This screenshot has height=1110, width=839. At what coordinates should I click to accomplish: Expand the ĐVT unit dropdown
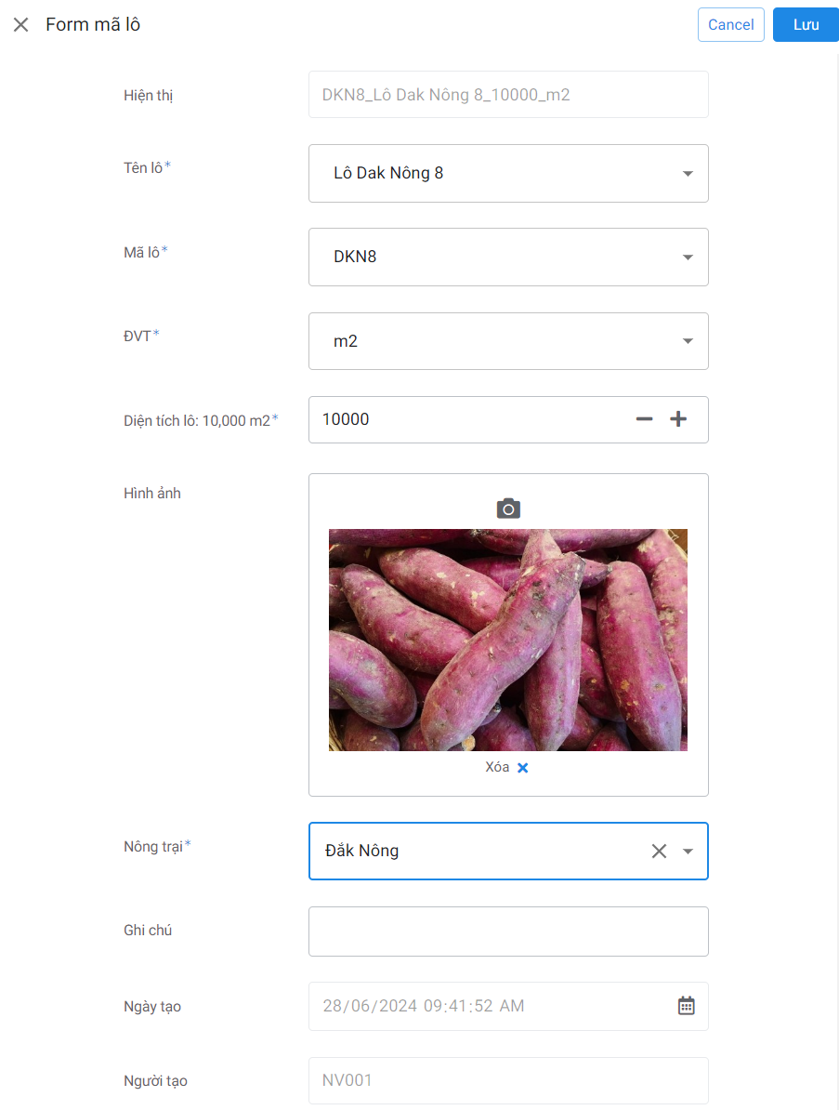click(688, 341)
